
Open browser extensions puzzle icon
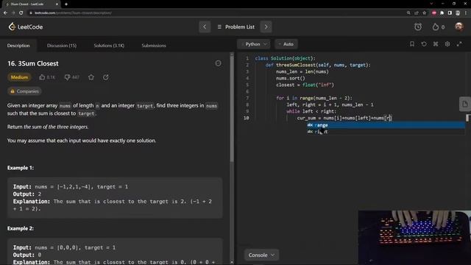[442, 13]
